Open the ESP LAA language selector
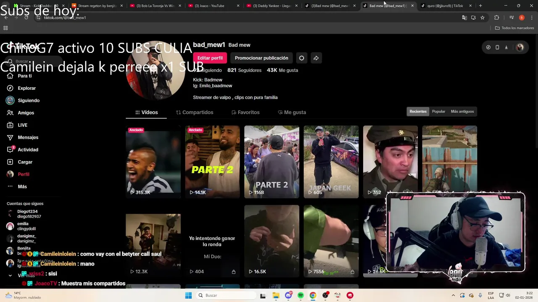Viewport: 538px width, 302px height. tap(491, 295)
